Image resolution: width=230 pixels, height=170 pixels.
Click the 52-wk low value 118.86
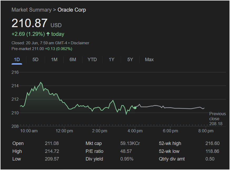(x=212, y=151)
